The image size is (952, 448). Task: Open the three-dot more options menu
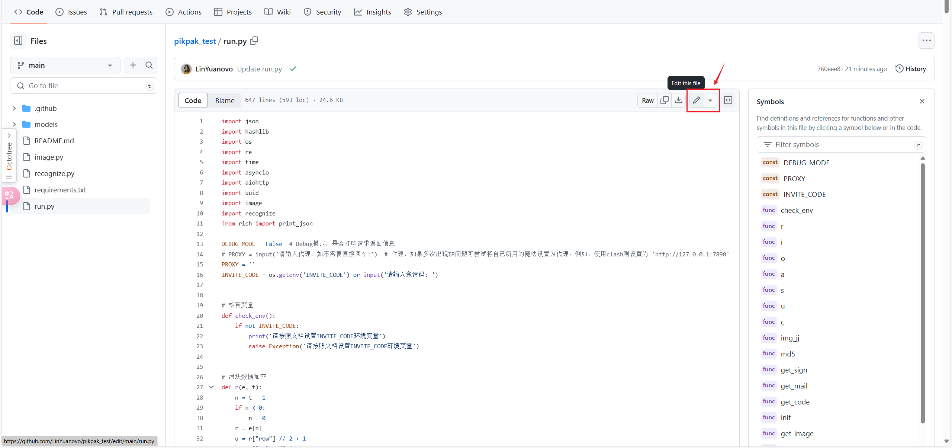pos(926,41)
